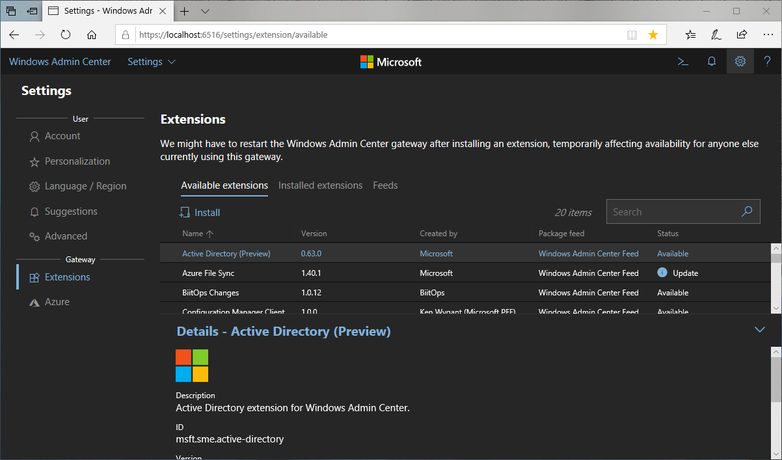782x460 pixels.
Task: Star the current page in address bar
Action: [x=653, y=34]
